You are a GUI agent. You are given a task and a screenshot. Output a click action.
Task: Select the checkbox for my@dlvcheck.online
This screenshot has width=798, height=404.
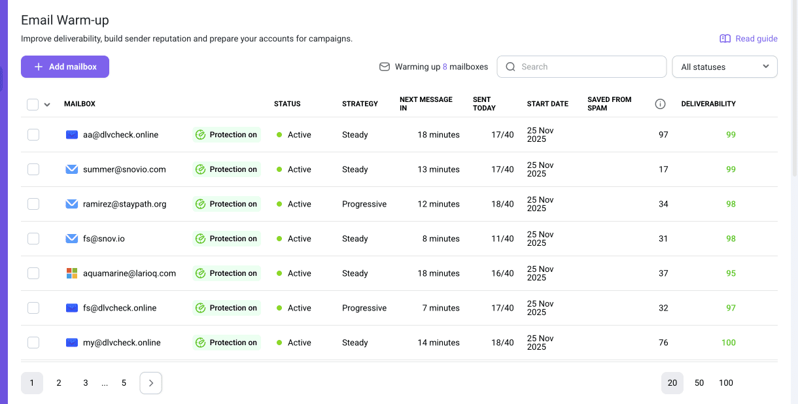point(33,343)
